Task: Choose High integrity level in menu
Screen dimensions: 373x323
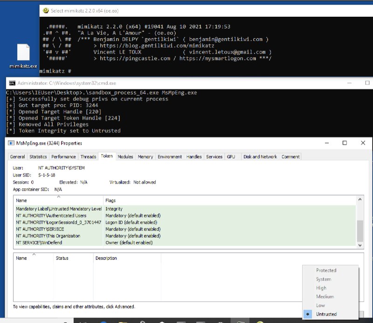Action: click(x=331, y=288)
